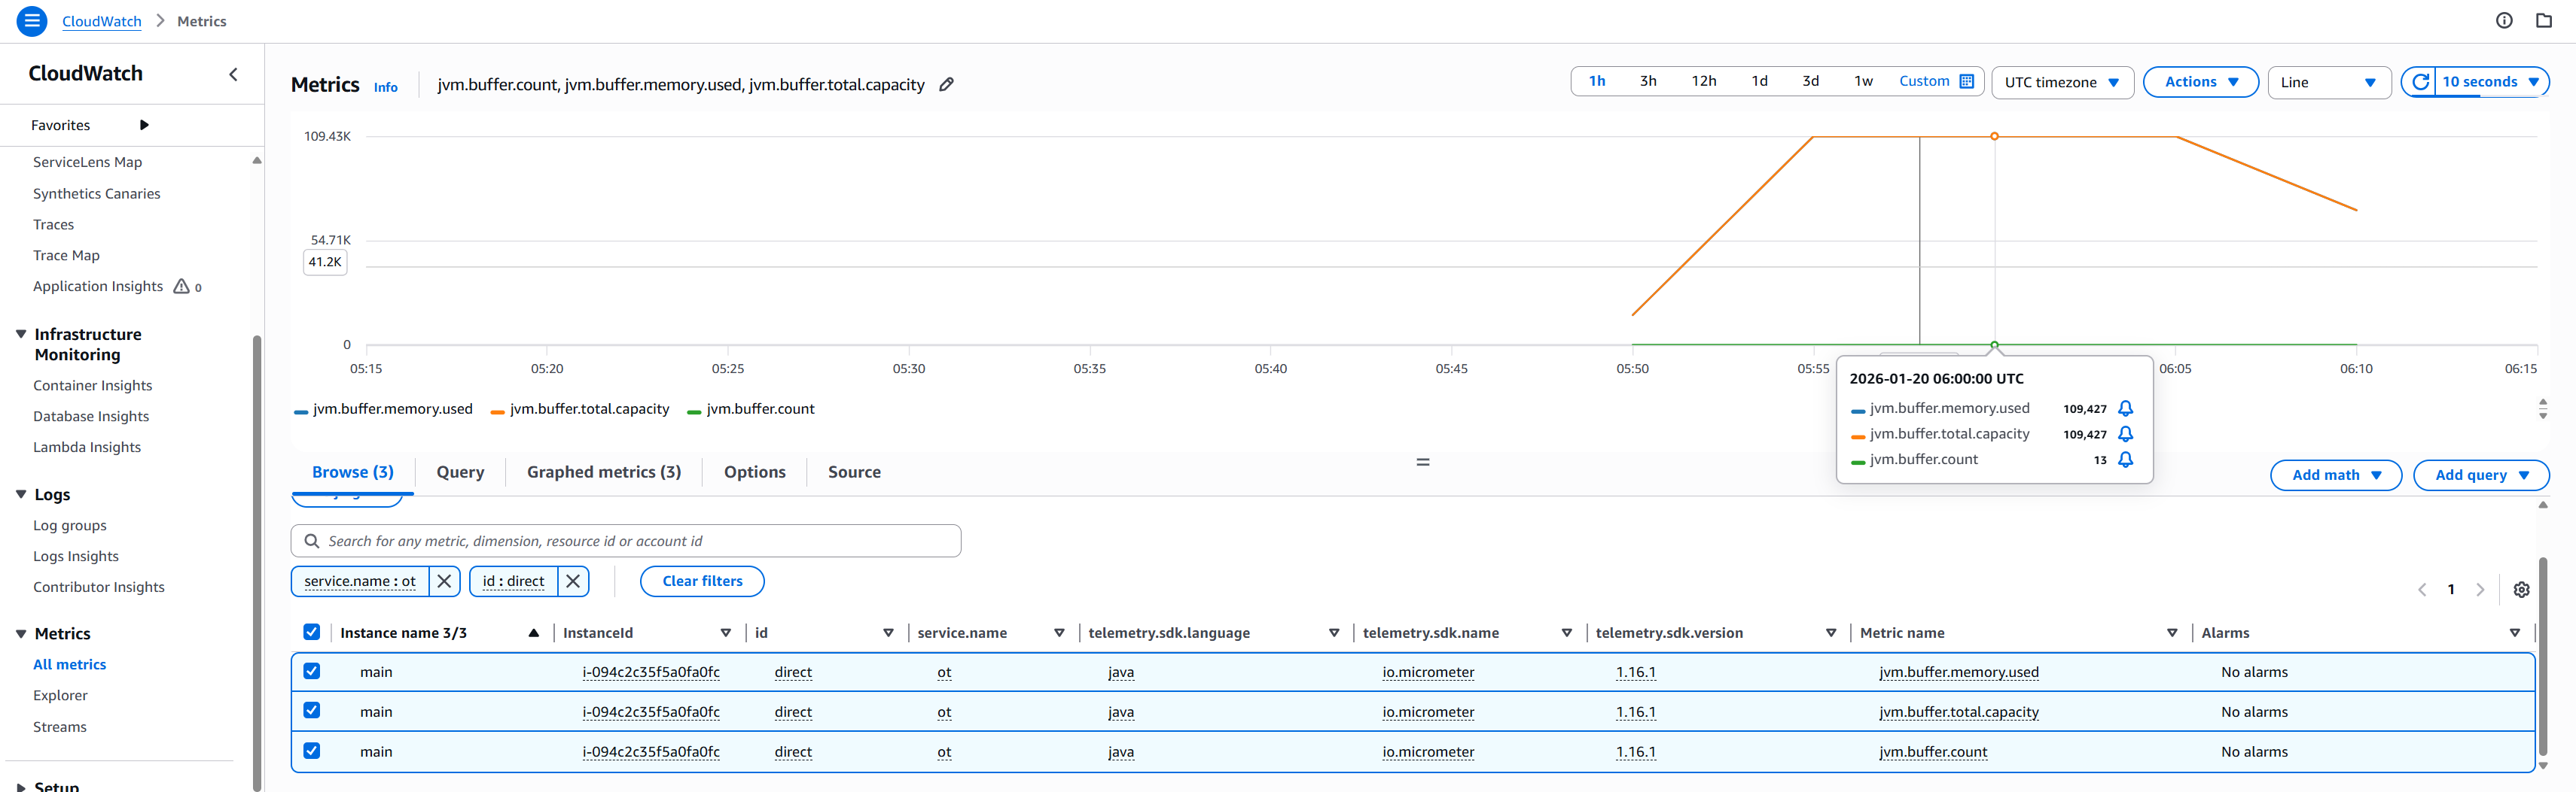Open table settings gear icon

point(2521,590)
